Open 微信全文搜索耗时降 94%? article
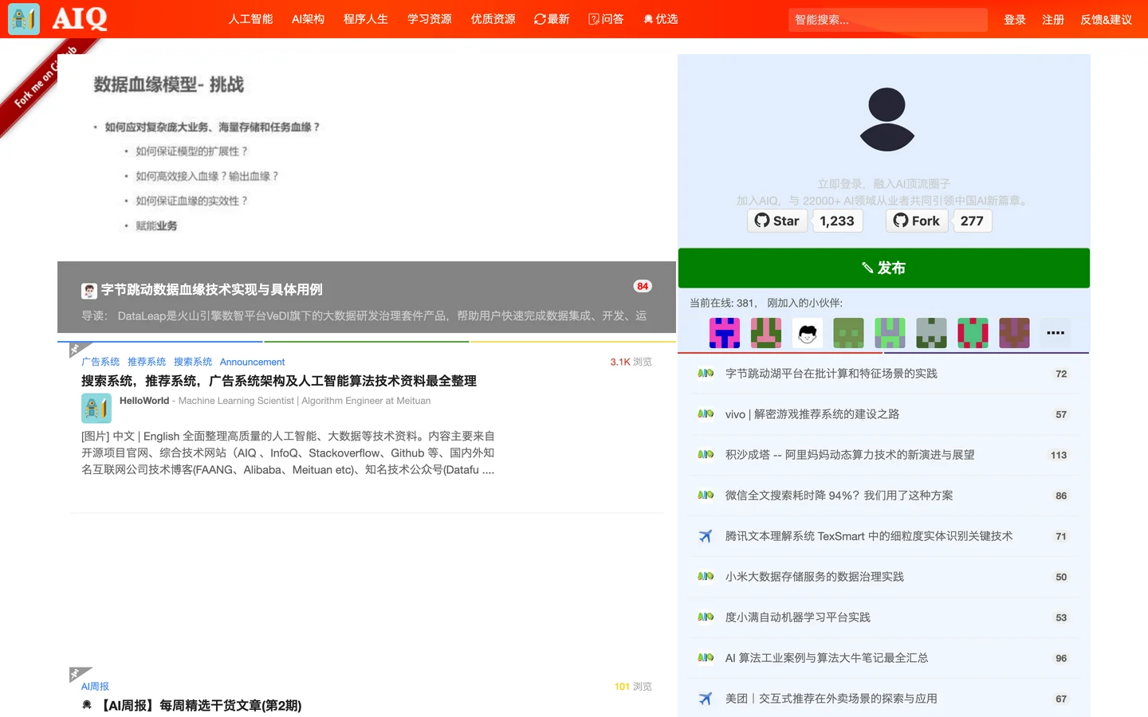Viewport: 1148px width, 717px height. 839,496
